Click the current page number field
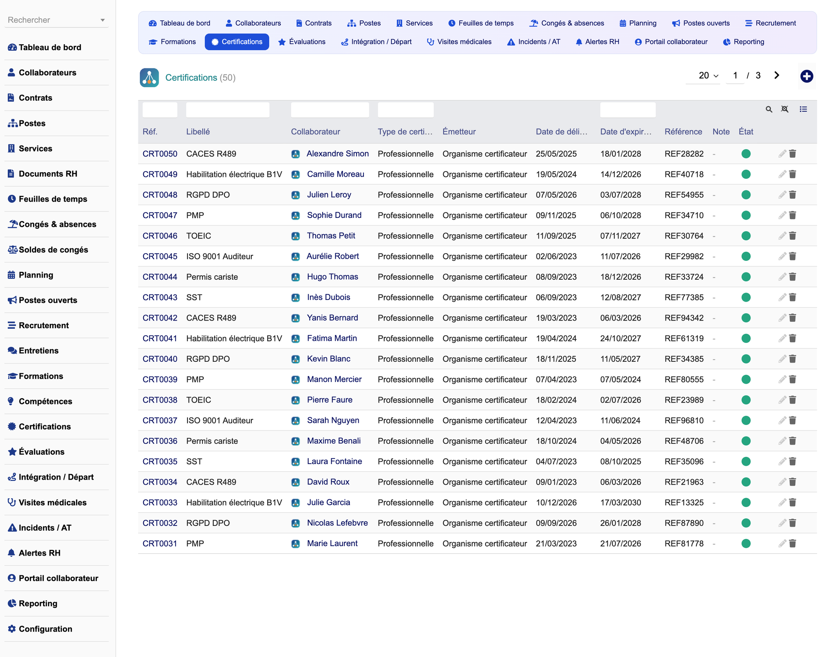Screen dimensions: 837x657 pyautogui.click(x=735, y=76)
